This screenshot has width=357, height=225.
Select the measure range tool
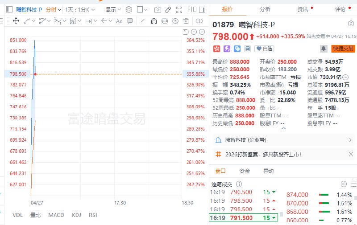coord(73,21)
